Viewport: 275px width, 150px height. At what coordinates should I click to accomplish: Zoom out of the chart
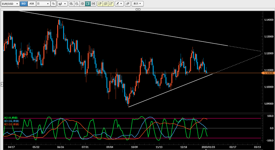(77, 4)
